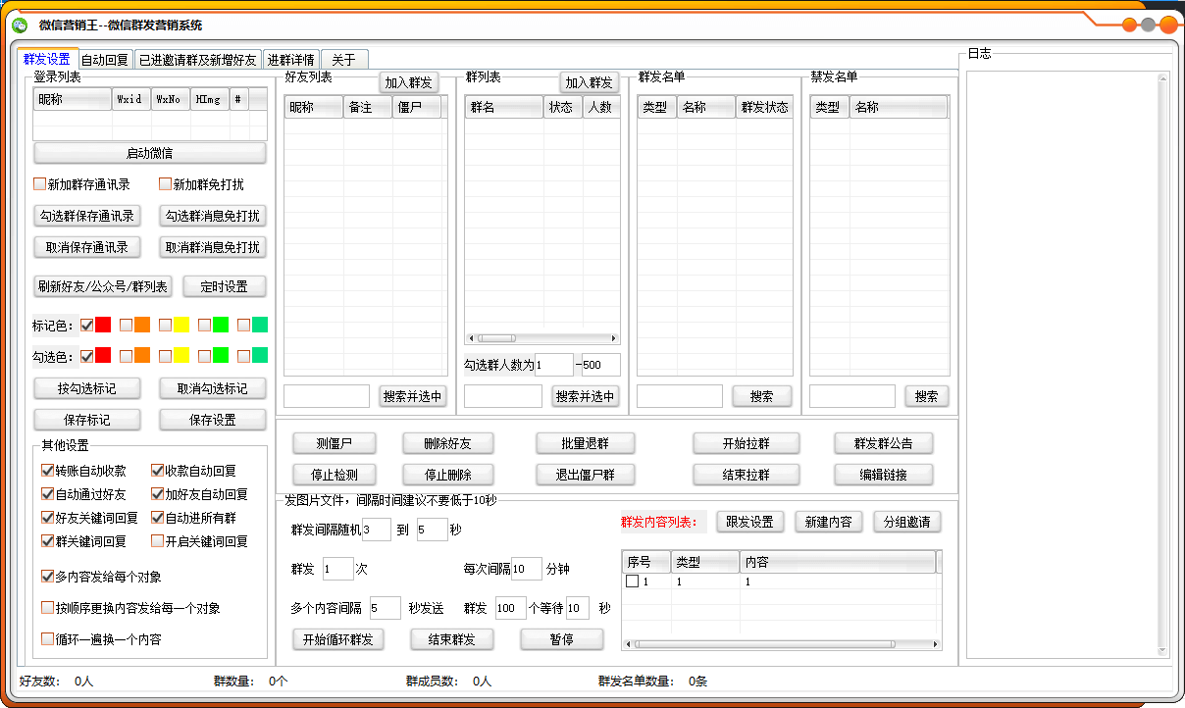This screenshot has height=708, width=1185.
Task: Check the orange 标记色 checkbox
Action: point(127,325)
